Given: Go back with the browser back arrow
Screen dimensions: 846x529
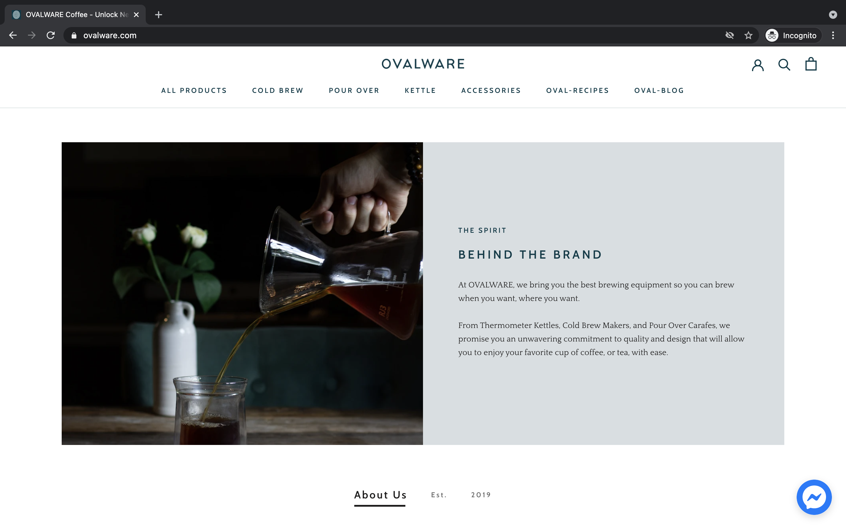Looking at the screenshot, I should 13,35.
